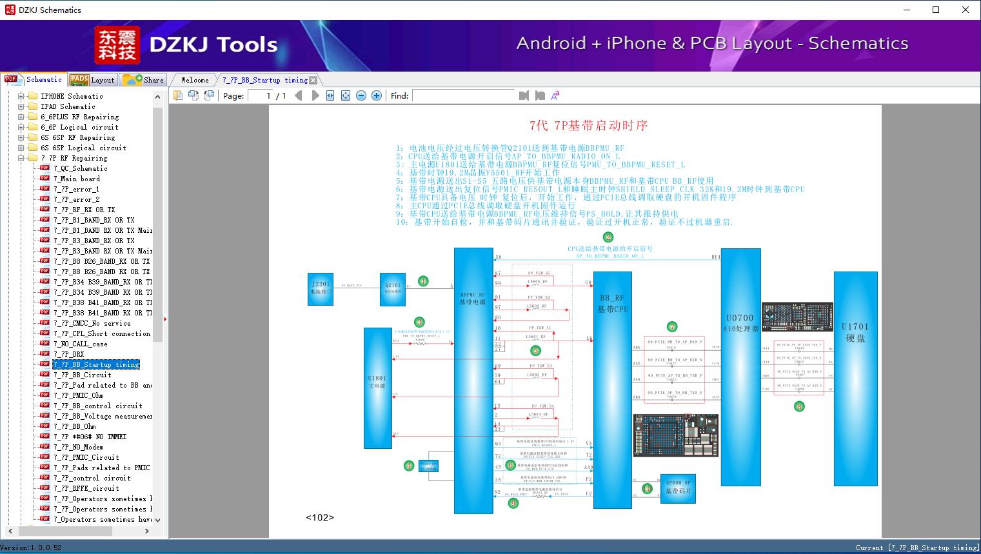Image resolution: width=981 pixels, height=554 pixels.
Task: Maximize the DZKJ Schematics window
Action: [936, 10]
